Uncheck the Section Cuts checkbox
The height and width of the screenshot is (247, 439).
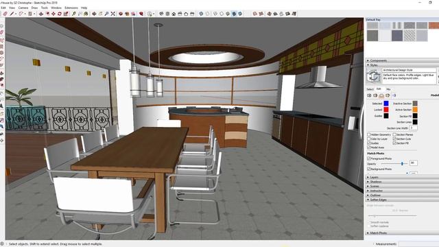click(394, 139)
